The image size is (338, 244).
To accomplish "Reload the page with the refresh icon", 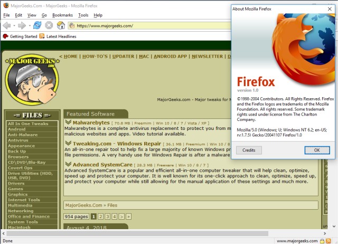I will coord(37,25).
